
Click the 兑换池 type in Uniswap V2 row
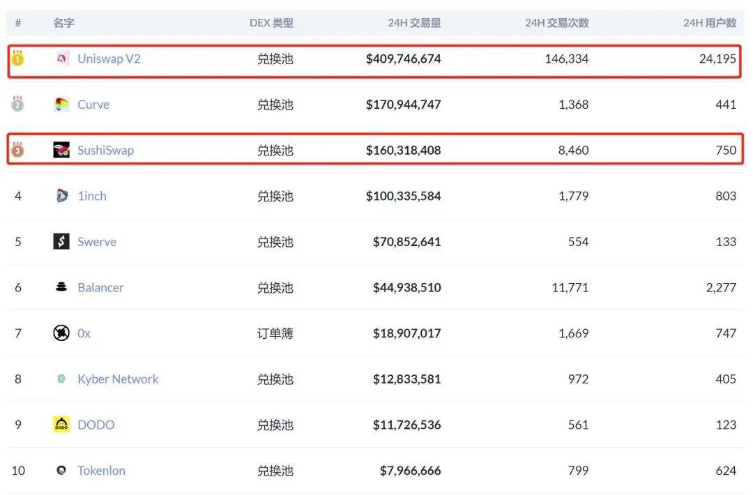(x=275, y=59)
